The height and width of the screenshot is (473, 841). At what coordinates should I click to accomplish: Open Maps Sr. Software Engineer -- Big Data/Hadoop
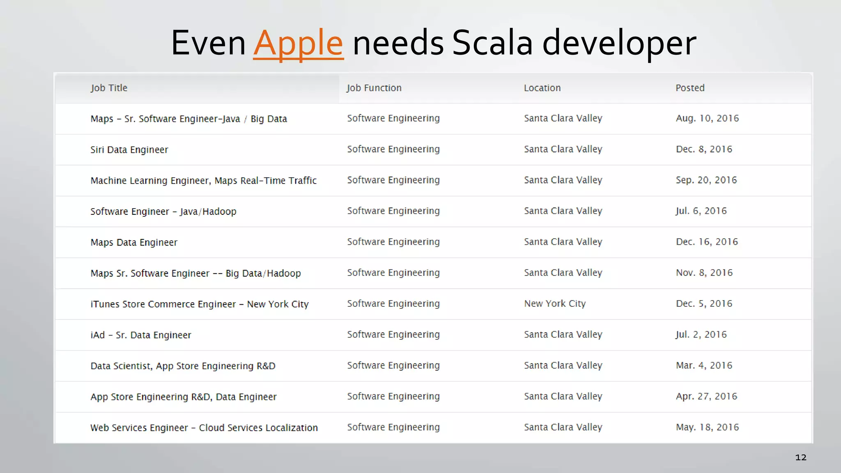pos(195,273)
